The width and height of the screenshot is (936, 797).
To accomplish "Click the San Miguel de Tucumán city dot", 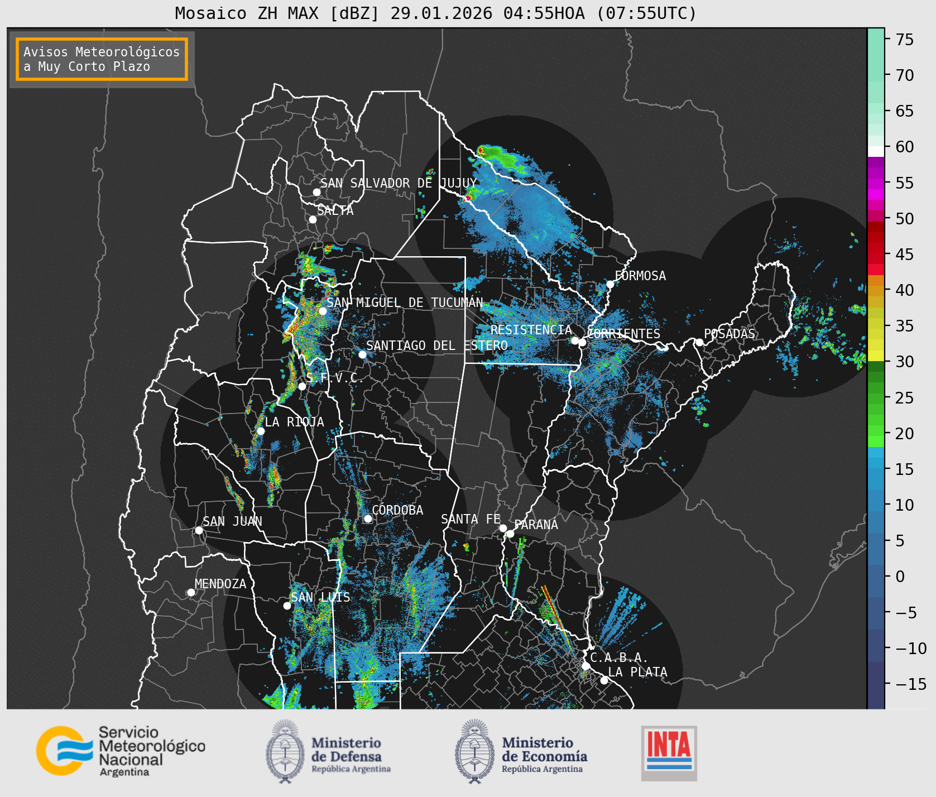I will click(322, 311).
